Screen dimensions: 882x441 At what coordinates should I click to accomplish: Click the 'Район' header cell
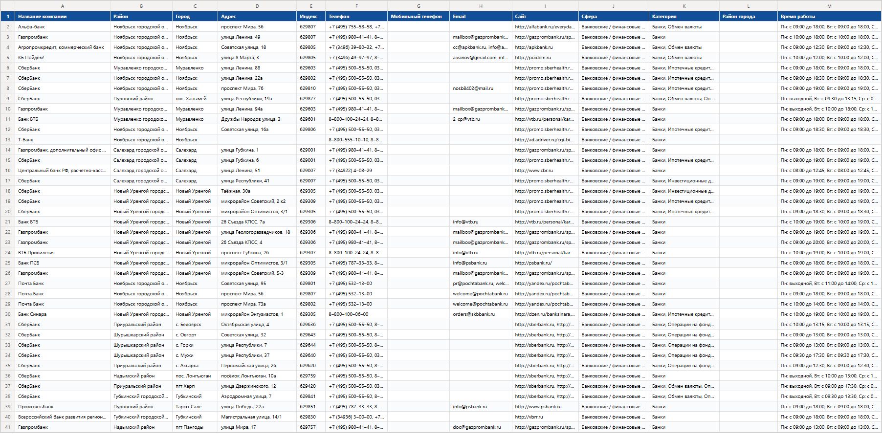coord(141,16)
